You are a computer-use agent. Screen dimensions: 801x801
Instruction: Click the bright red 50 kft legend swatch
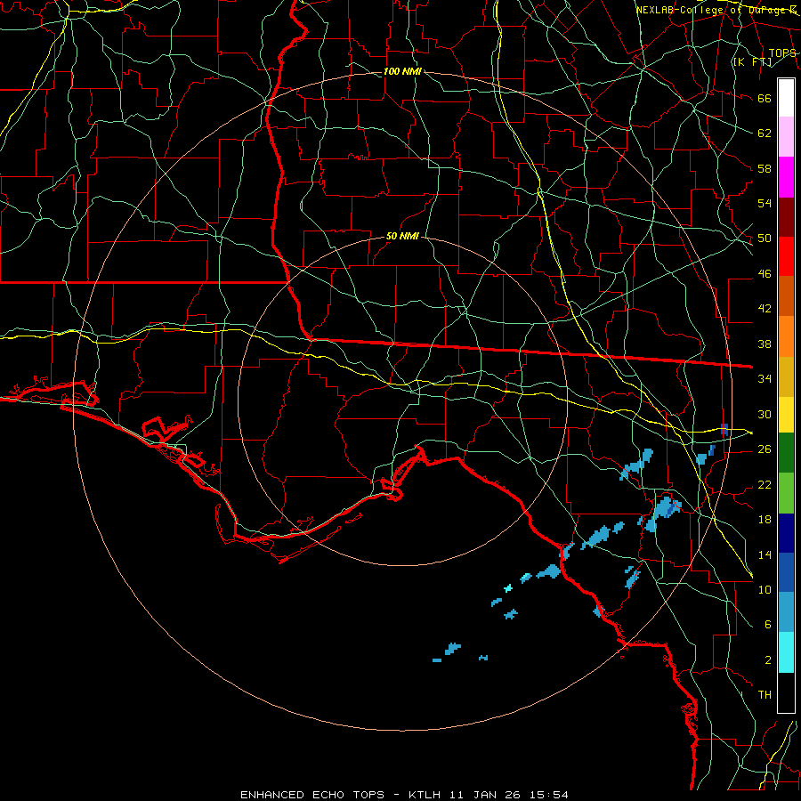pos(786,256)
